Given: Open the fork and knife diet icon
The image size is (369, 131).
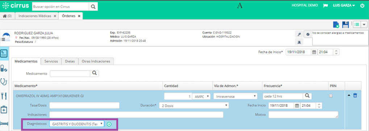Looking at the screenshot, I should (x=4, y=96).
